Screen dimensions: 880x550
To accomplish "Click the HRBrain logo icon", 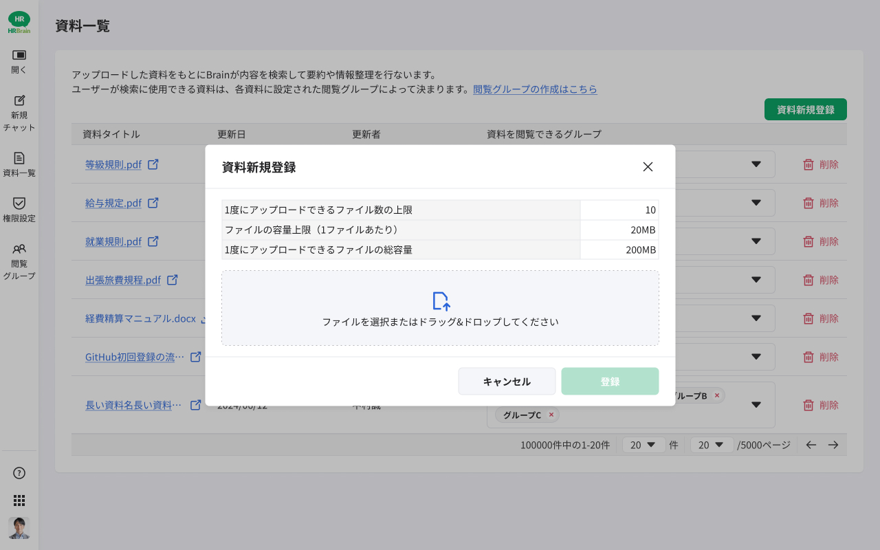I will (19, 22).
